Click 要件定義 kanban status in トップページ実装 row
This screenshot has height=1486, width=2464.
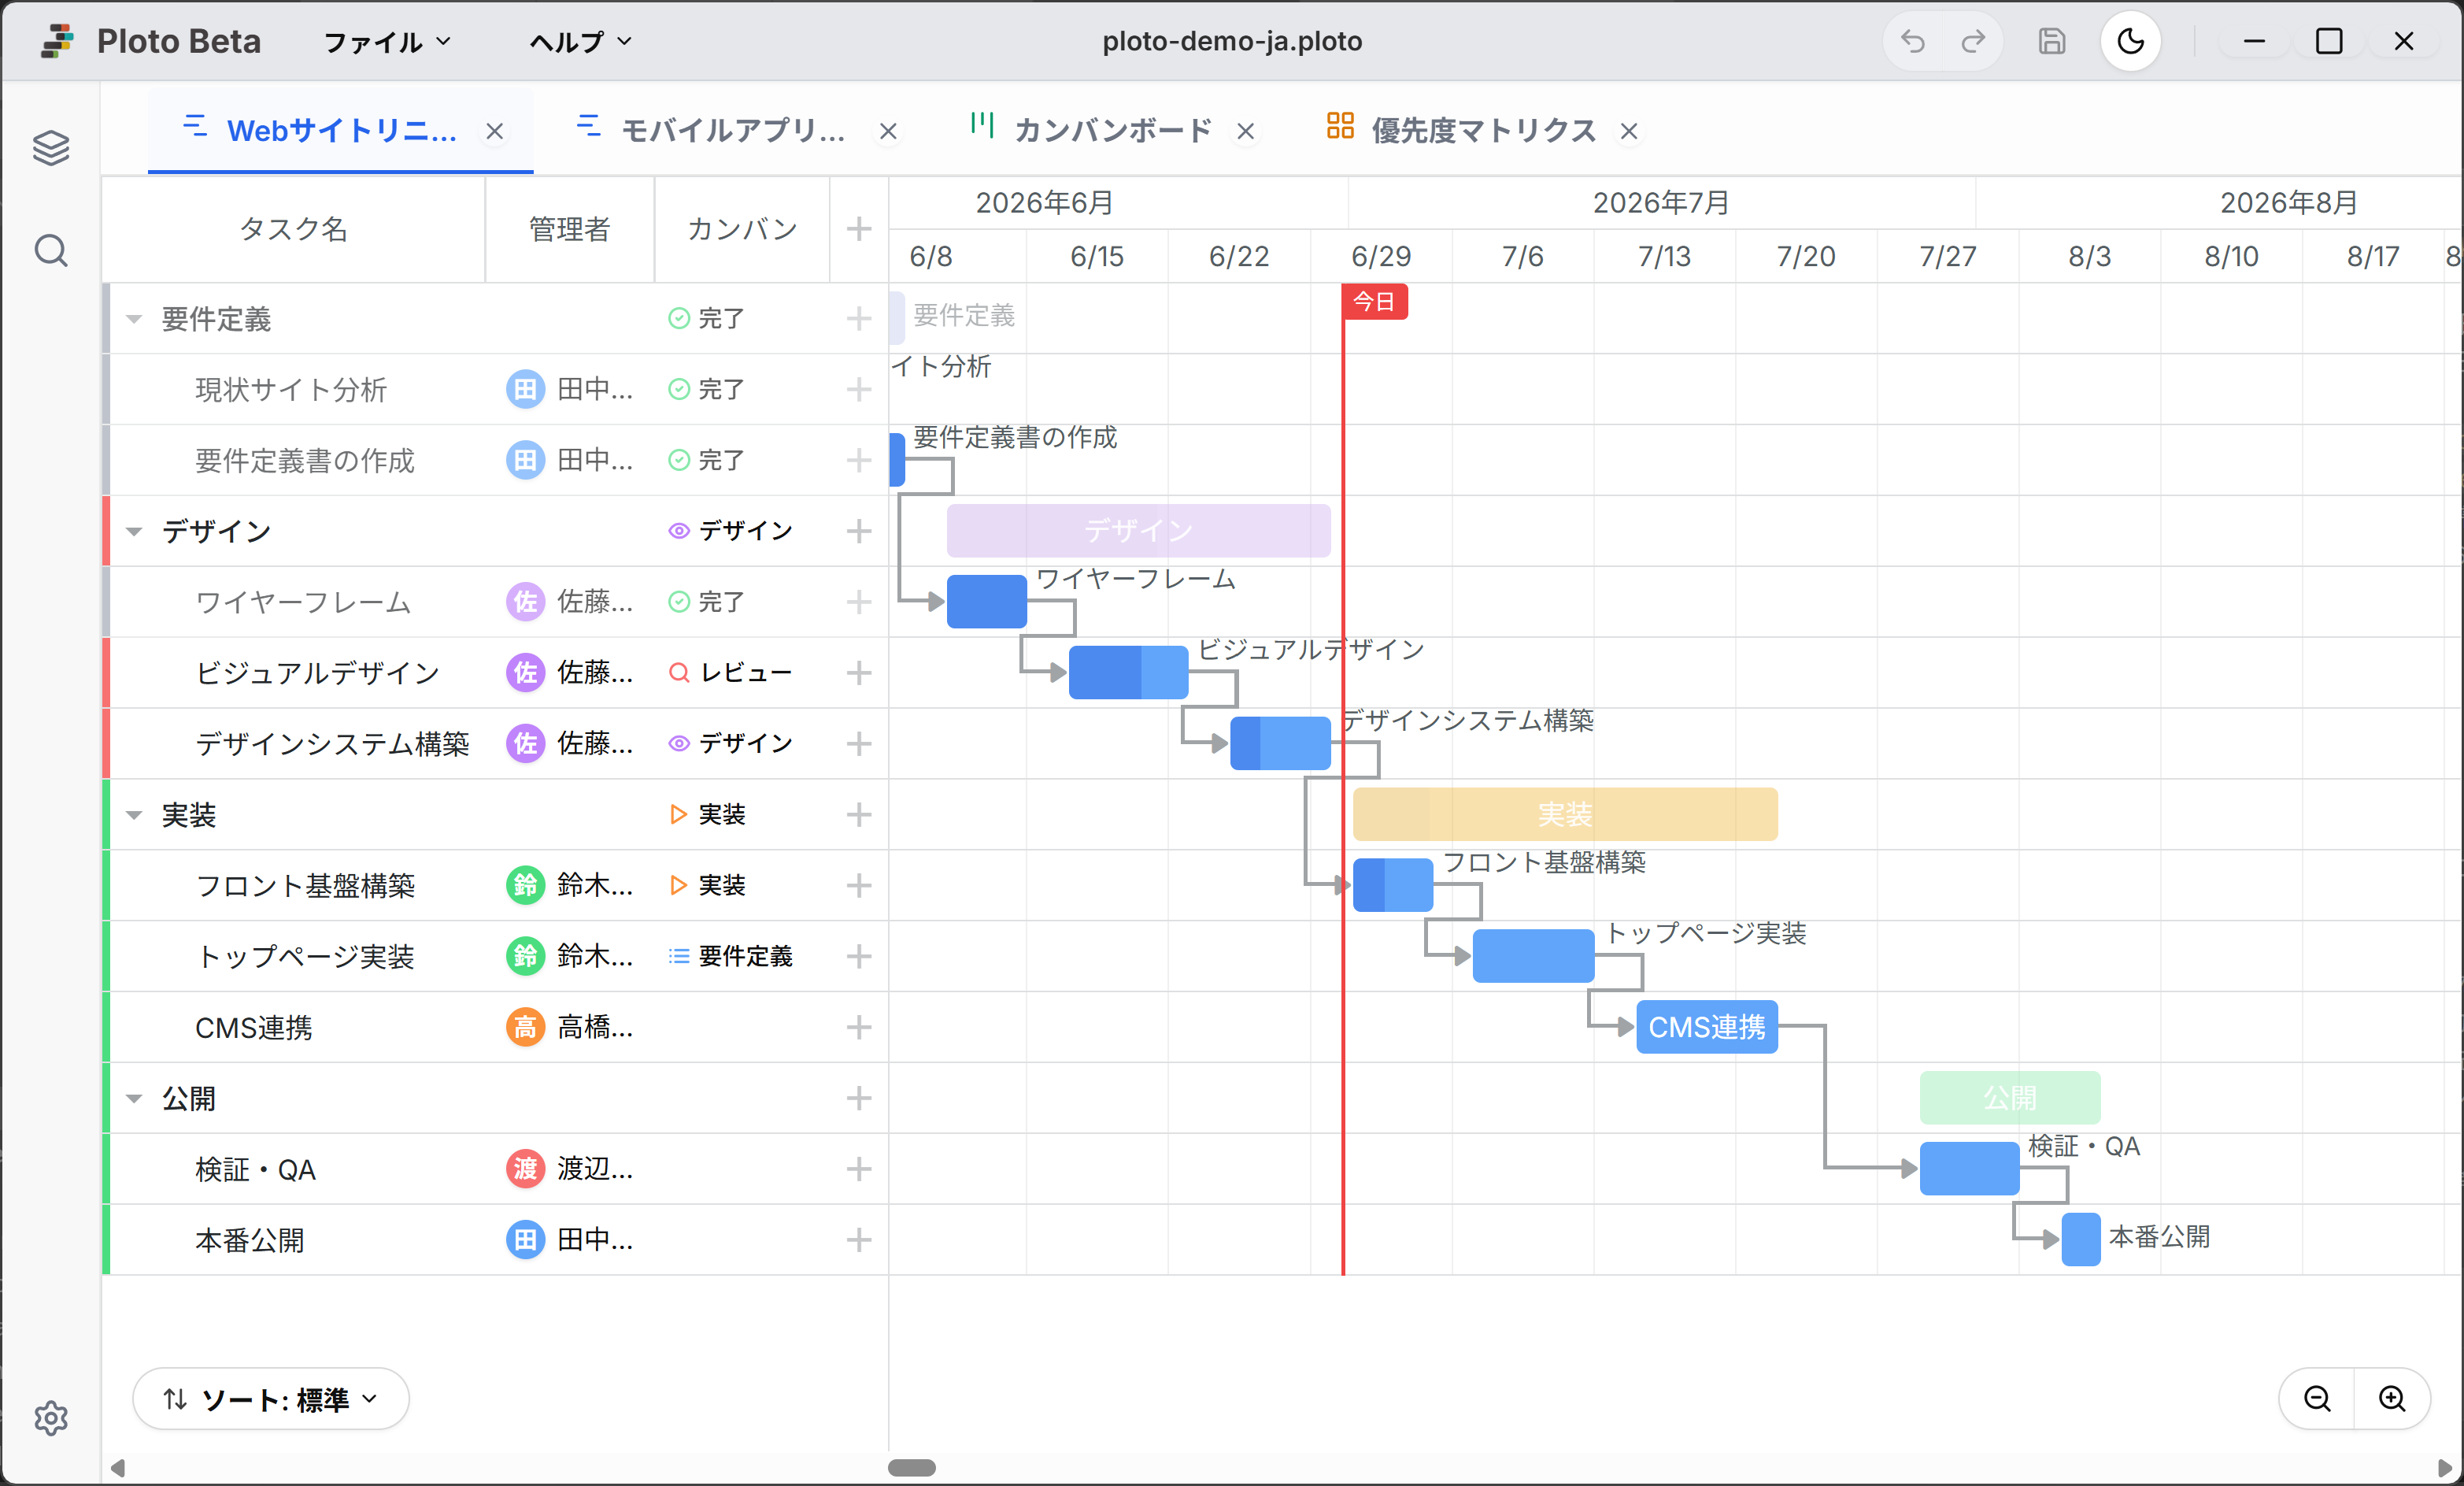coord(730,957)
